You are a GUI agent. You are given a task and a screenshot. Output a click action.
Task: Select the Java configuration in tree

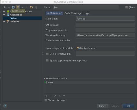(x=22, y=18)
